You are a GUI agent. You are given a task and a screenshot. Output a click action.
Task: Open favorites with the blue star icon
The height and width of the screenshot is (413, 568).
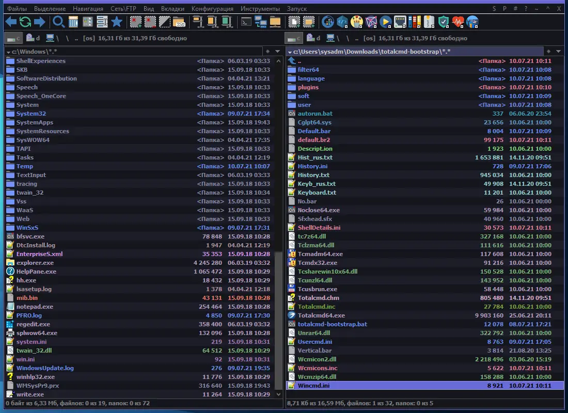click(117, 22)
